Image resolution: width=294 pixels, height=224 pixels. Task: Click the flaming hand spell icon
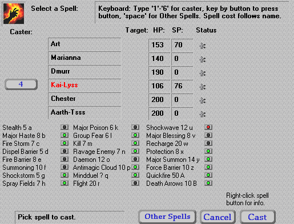click(14, 14)
